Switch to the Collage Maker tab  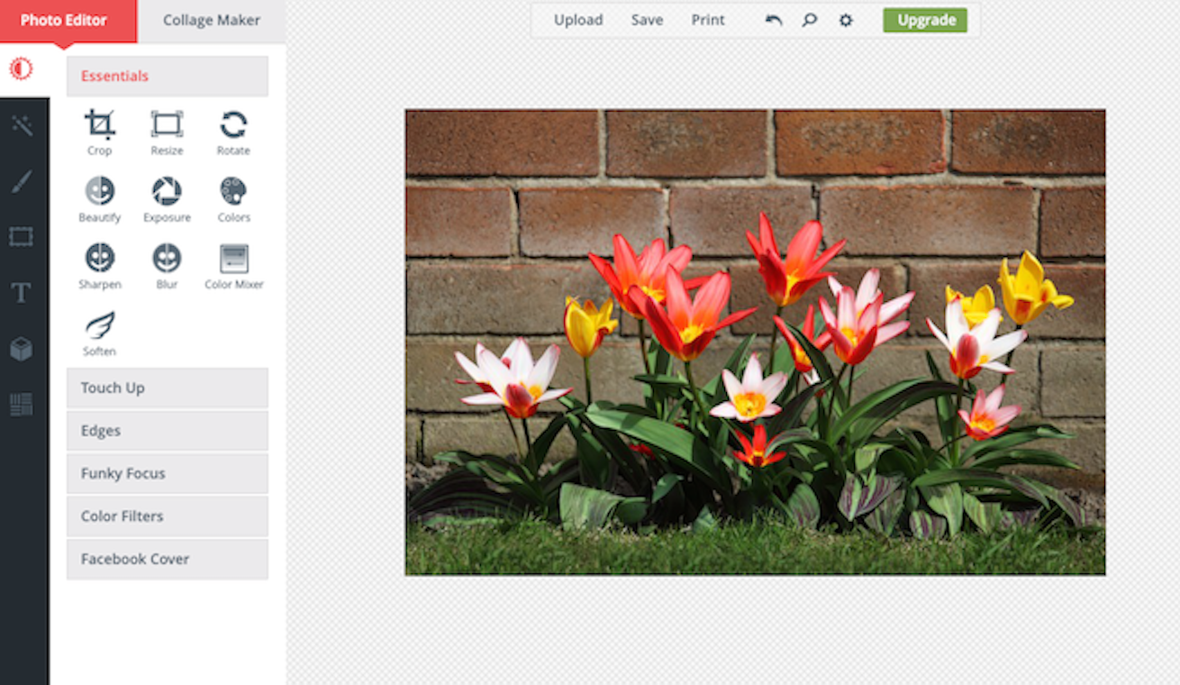click(x=212, y=21)
